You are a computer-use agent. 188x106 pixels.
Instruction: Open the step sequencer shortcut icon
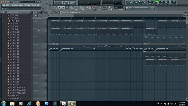pyautogui.click(x=132, y=2)
